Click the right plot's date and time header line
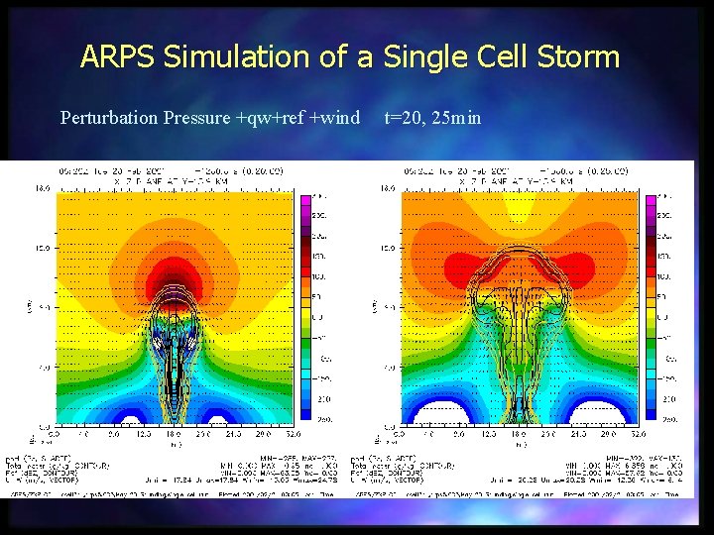 coord(516,171)
